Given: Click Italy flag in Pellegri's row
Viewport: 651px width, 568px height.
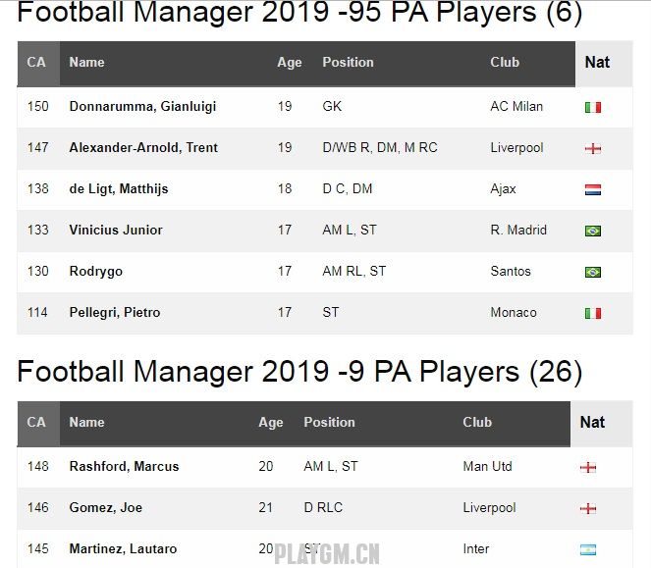Looking at the screenshot, I should tap(593, 313).
